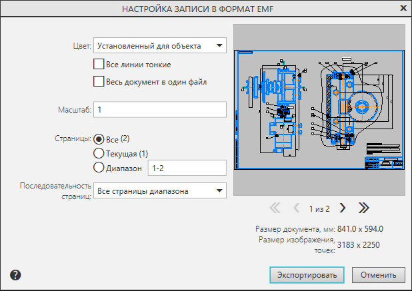
Task: Select the 'Диапазон' radio button
Action: tap(99, 168)
